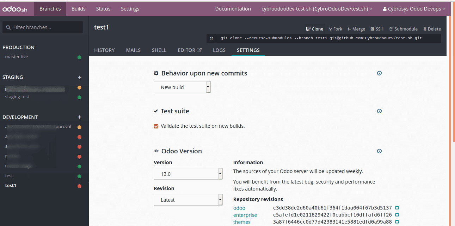
Task: Click the odoo revision hash c3dd38de...
Action: (x=332, y=208)
